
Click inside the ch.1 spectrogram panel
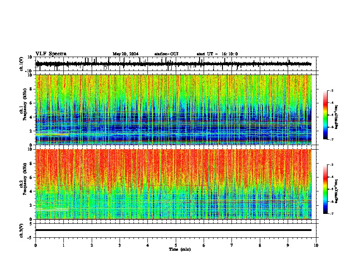click(174, 110)
